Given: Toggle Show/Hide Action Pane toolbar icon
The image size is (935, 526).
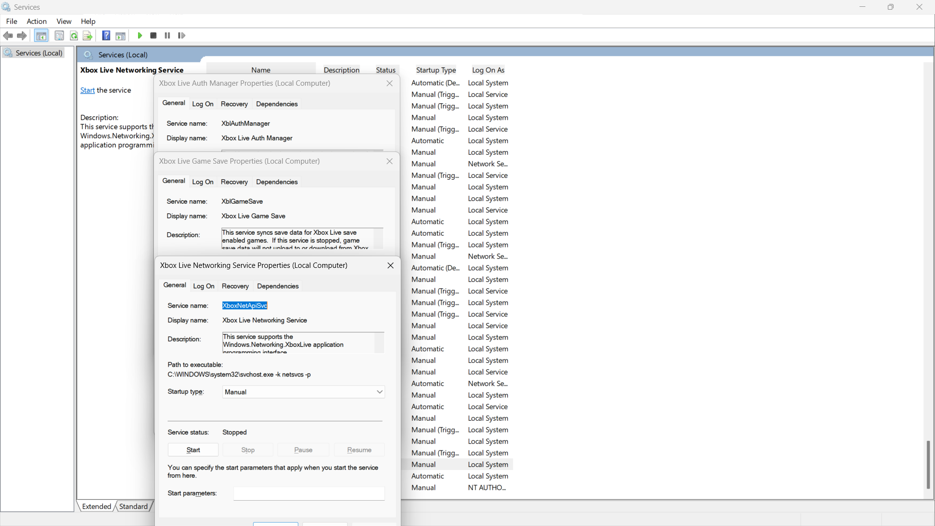Looking at the screenshot, I should 120,36.
